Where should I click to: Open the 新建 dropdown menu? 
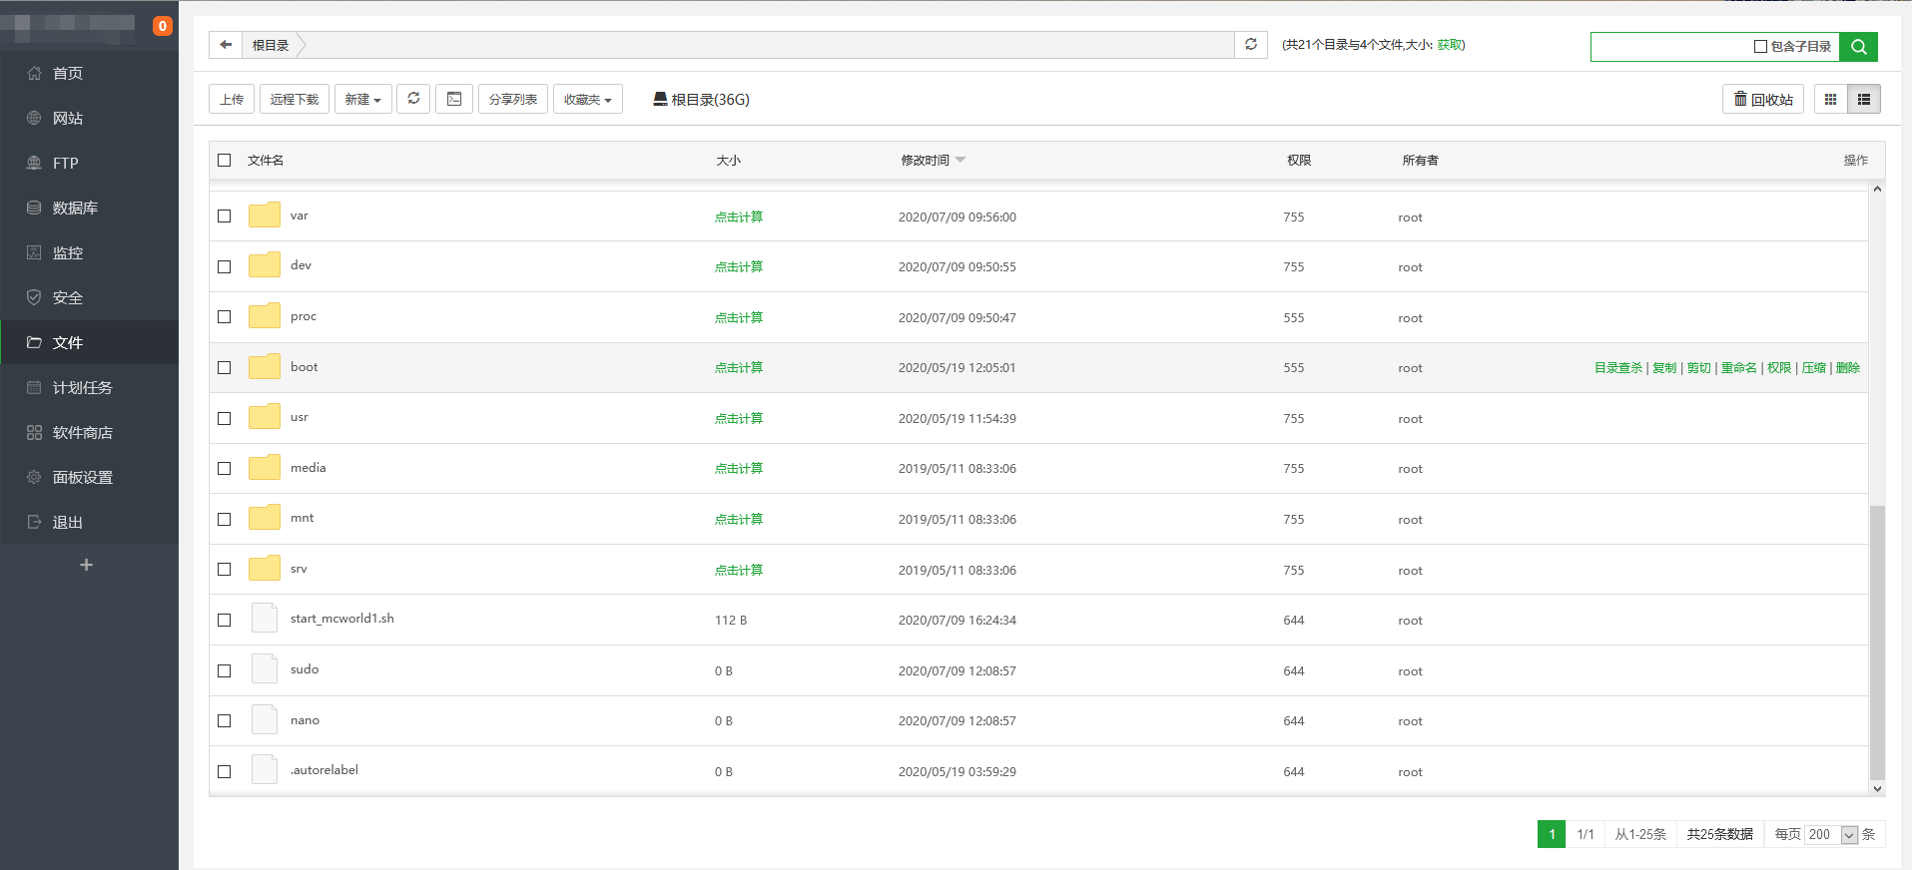[x=363, y=99]
